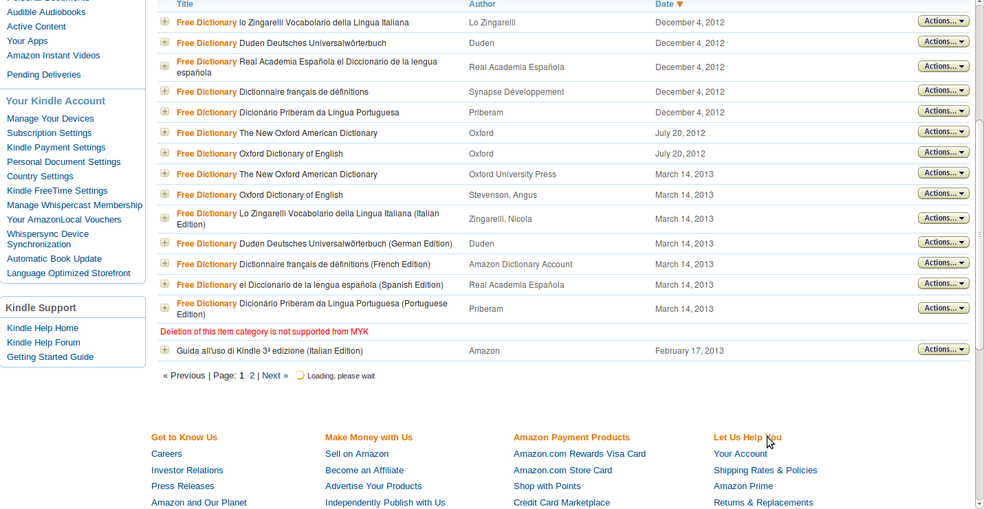The width and height of the screenshot is (984, 509).
Task: Expand the Dicionário Priberam (Portuguese Edition) row
Action: click(164, 308)
